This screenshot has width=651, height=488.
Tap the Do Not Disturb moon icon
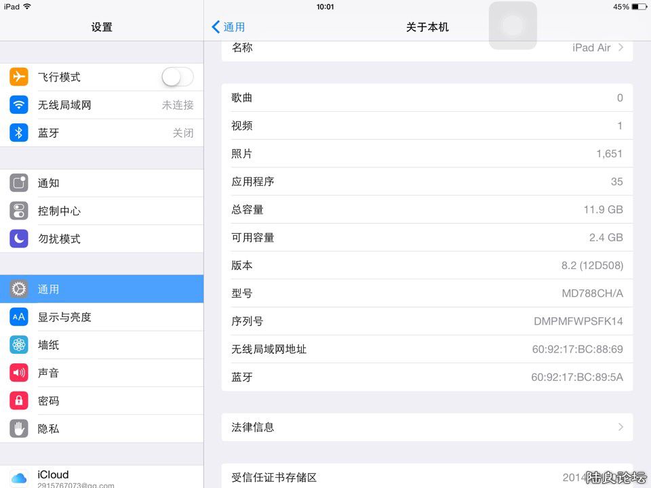19,239
